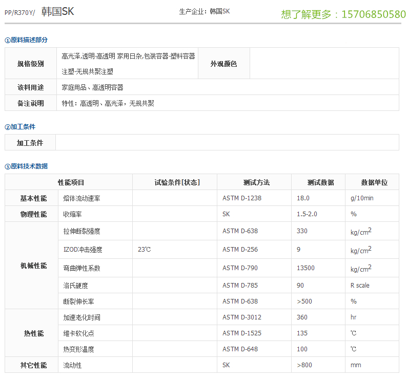Image resolution: width=408 pixels, height=378 pixels.
Task: Click the 13500 flexural modulus value
Action: 305,268
